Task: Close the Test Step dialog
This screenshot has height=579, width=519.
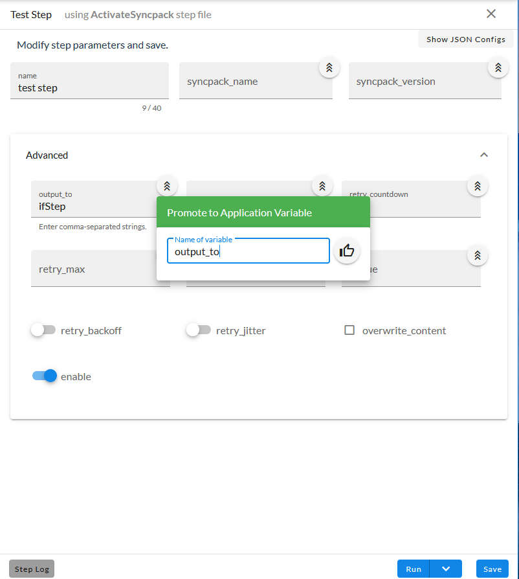Action: (491, 14)
